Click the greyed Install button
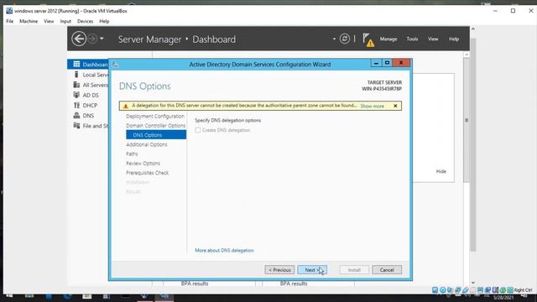The width and height of the screenshot is (537, 302). click(x=354, y=270)
